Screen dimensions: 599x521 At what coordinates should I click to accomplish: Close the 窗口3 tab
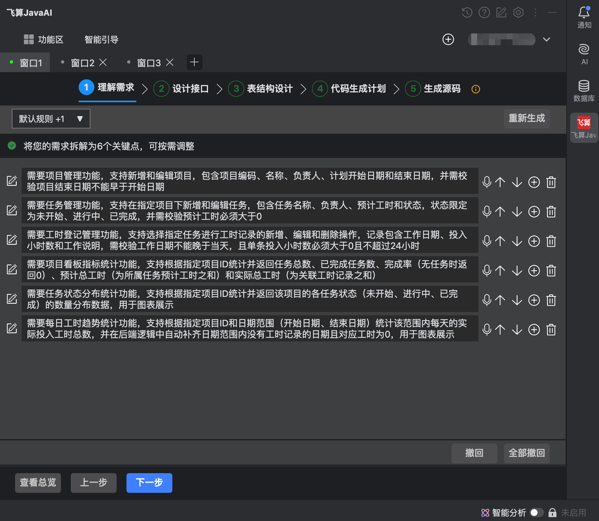170,62
